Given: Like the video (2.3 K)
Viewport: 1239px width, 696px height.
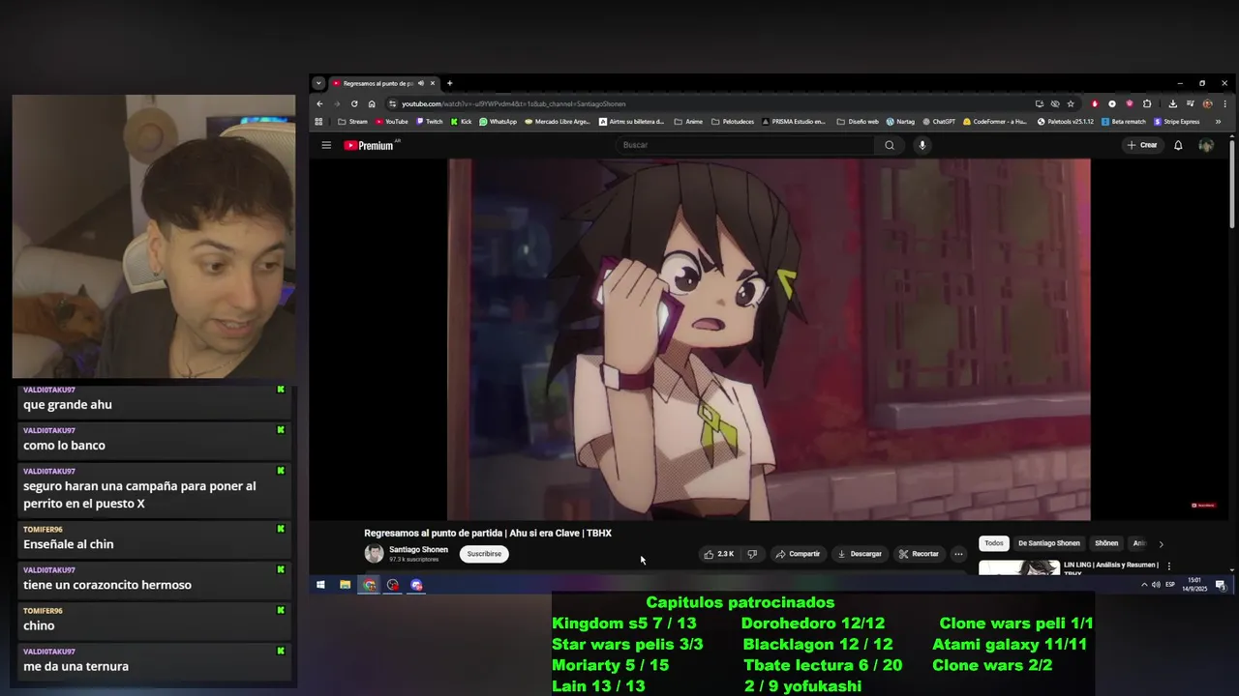Looking at the screenshot, I should (x=719, y=554).
